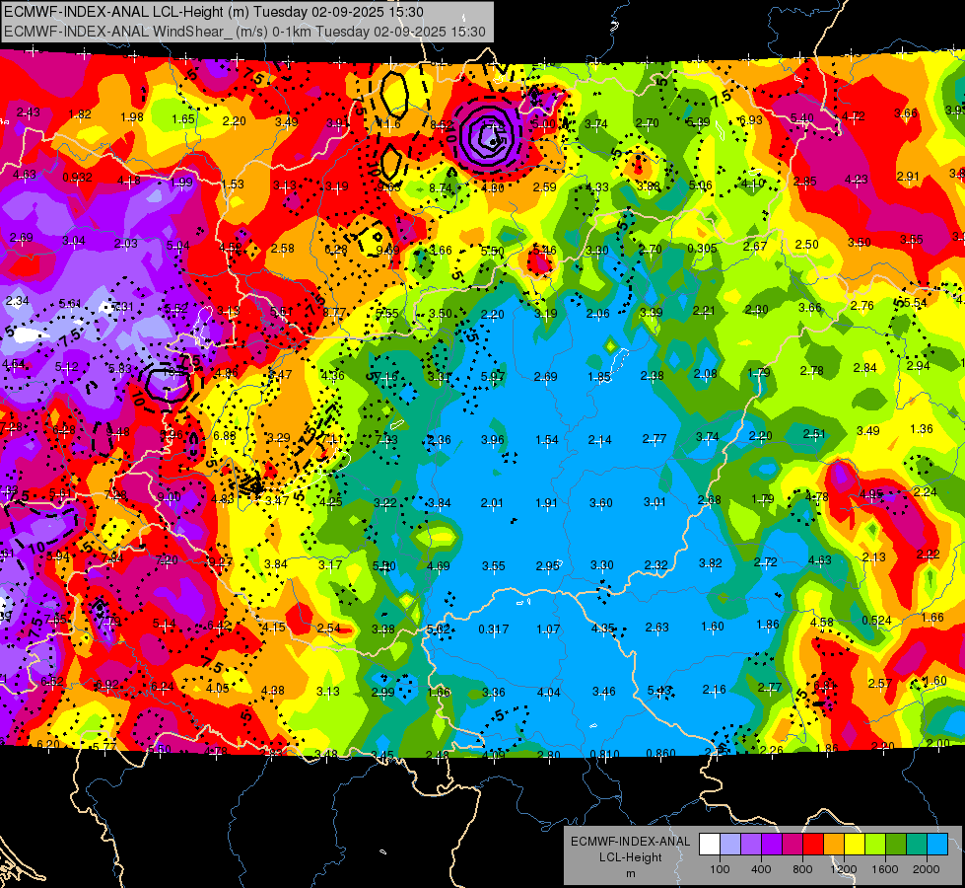Click the shear value 11.6
Viewport: 965px width, 888px height.
click(x=389, y=124)
